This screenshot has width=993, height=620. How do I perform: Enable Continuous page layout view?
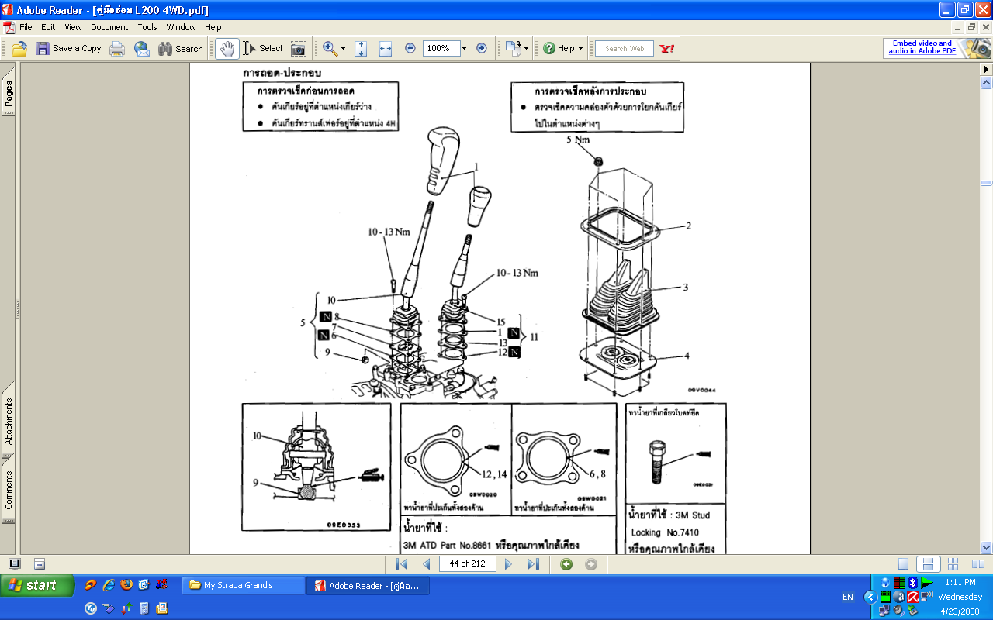point(928,564)
